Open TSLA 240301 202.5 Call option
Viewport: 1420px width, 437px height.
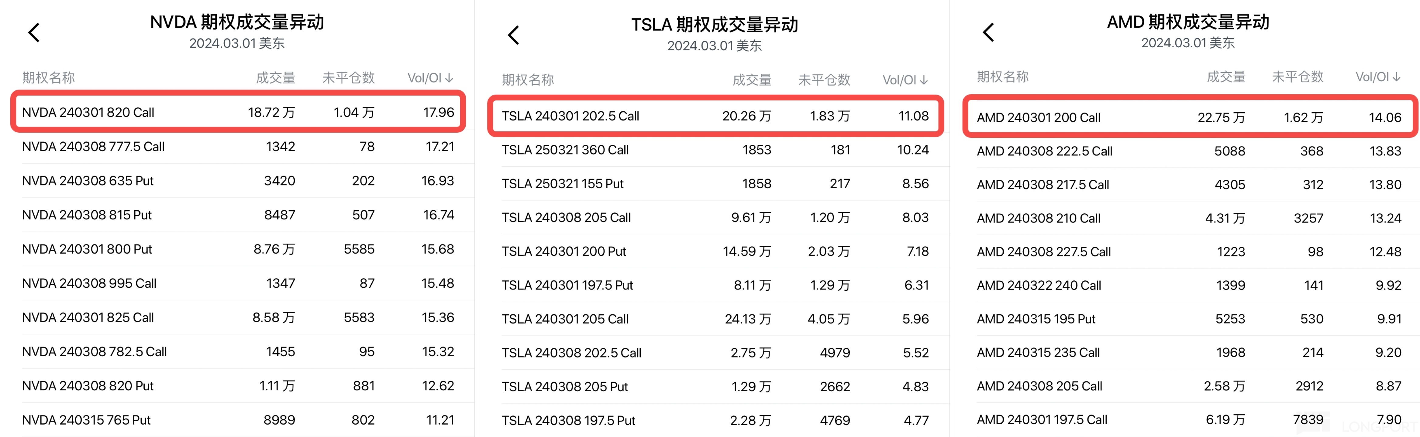click(x=715, y=116)
